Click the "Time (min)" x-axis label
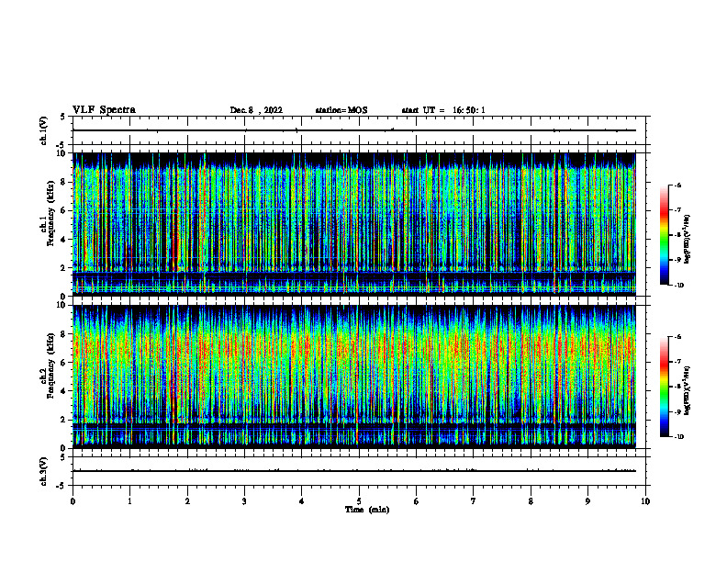727x562 pixels. (367, 510)
